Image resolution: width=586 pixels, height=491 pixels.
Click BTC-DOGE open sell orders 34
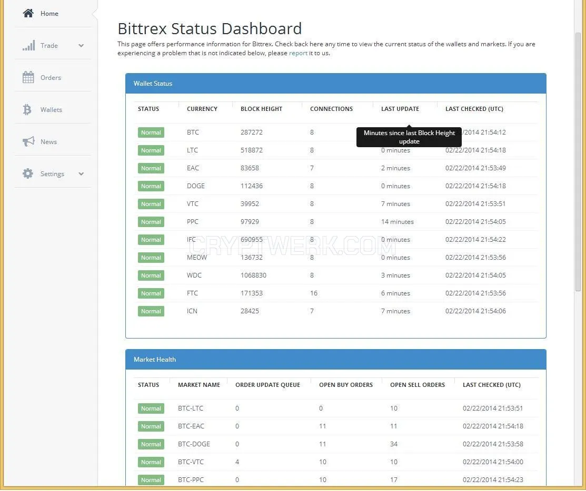393,444
